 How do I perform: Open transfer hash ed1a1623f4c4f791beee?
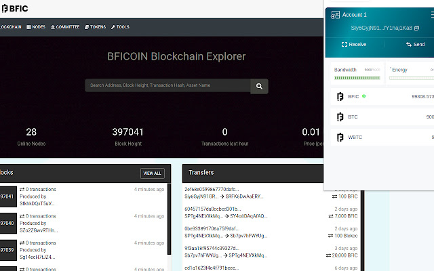212,268
